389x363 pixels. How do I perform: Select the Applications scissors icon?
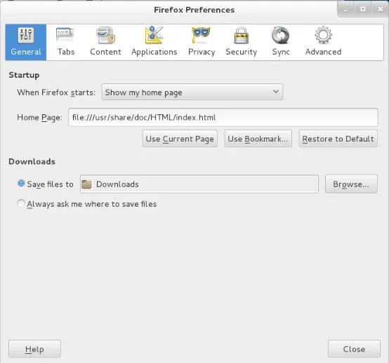[154, 35]
